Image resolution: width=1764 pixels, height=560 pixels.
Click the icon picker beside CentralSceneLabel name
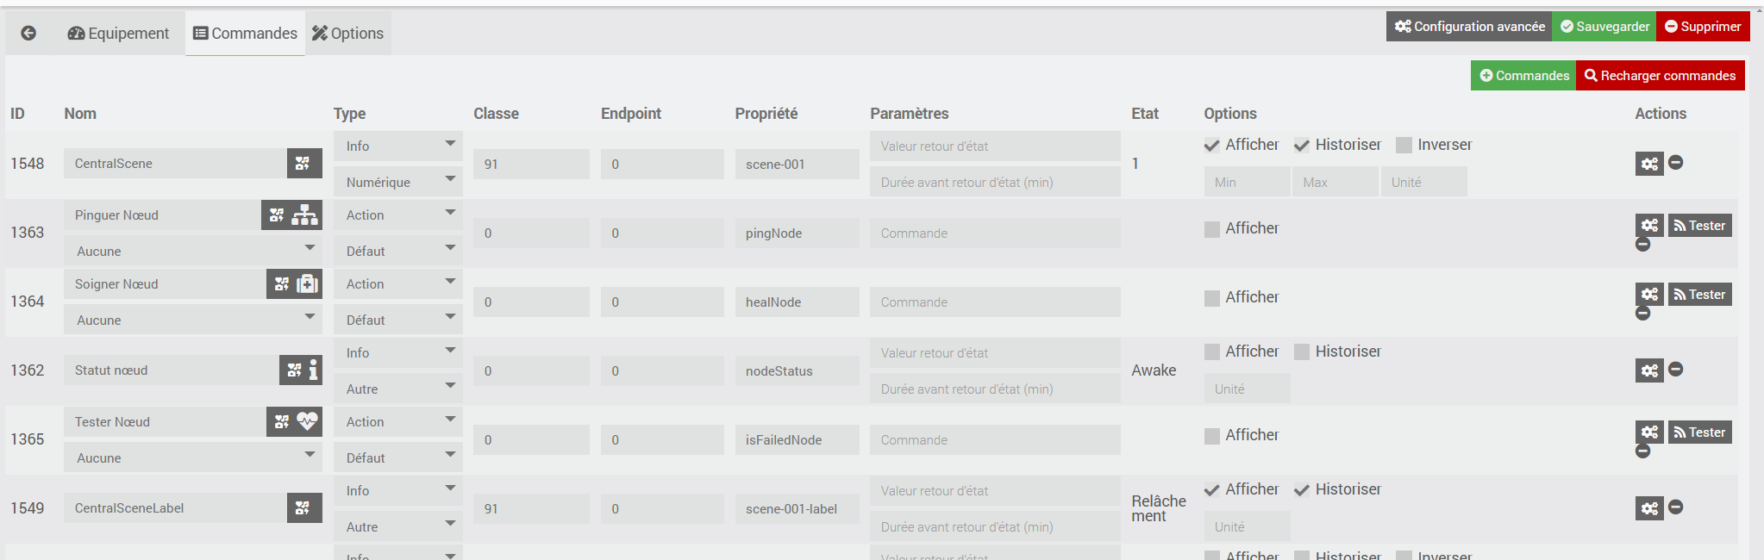pyautogui.click(x=303, y=508)
